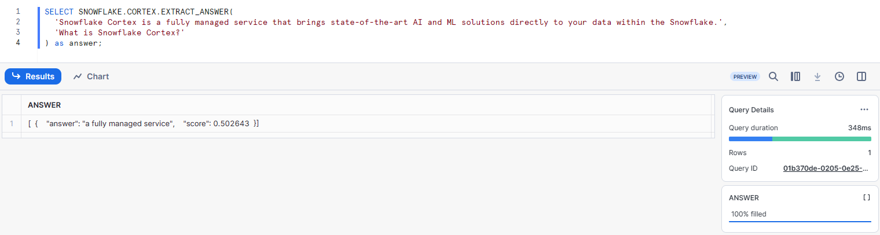The height and width of the screenshot is (235, 880).
Task: Select the answer result cell in row 1
Action: [x=144, y=124]
